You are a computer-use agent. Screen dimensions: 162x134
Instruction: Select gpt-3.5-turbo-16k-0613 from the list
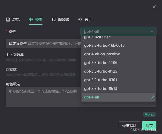coord(119,45)
